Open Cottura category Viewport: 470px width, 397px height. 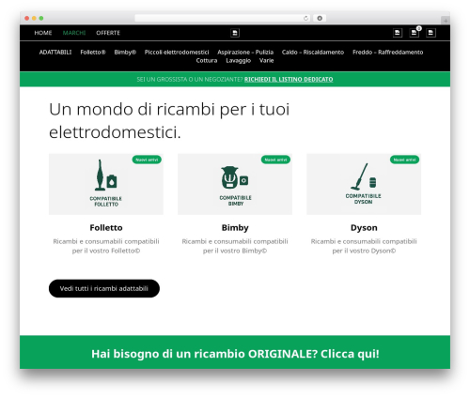click(207, 61)
